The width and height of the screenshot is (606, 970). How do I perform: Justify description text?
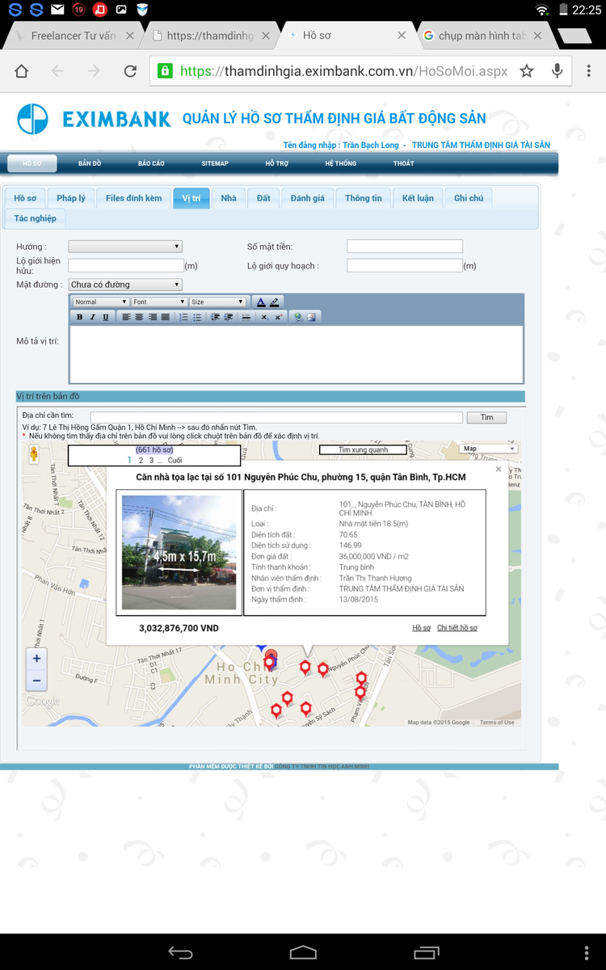tap(165, 318)
